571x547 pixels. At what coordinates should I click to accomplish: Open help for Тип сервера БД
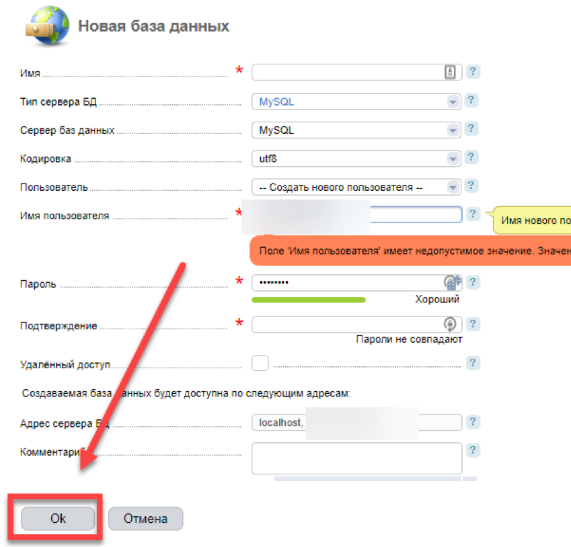pyautogui.click(x=471, y=100)
